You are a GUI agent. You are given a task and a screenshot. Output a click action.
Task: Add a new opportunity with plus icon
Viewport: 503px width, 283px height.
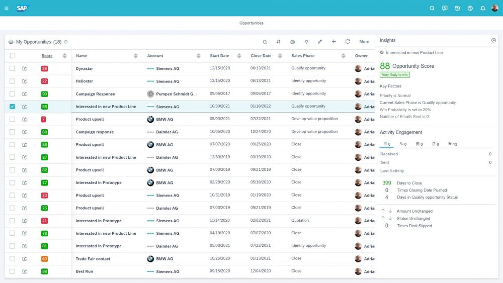pyautogui.click(x=333, y=42)
